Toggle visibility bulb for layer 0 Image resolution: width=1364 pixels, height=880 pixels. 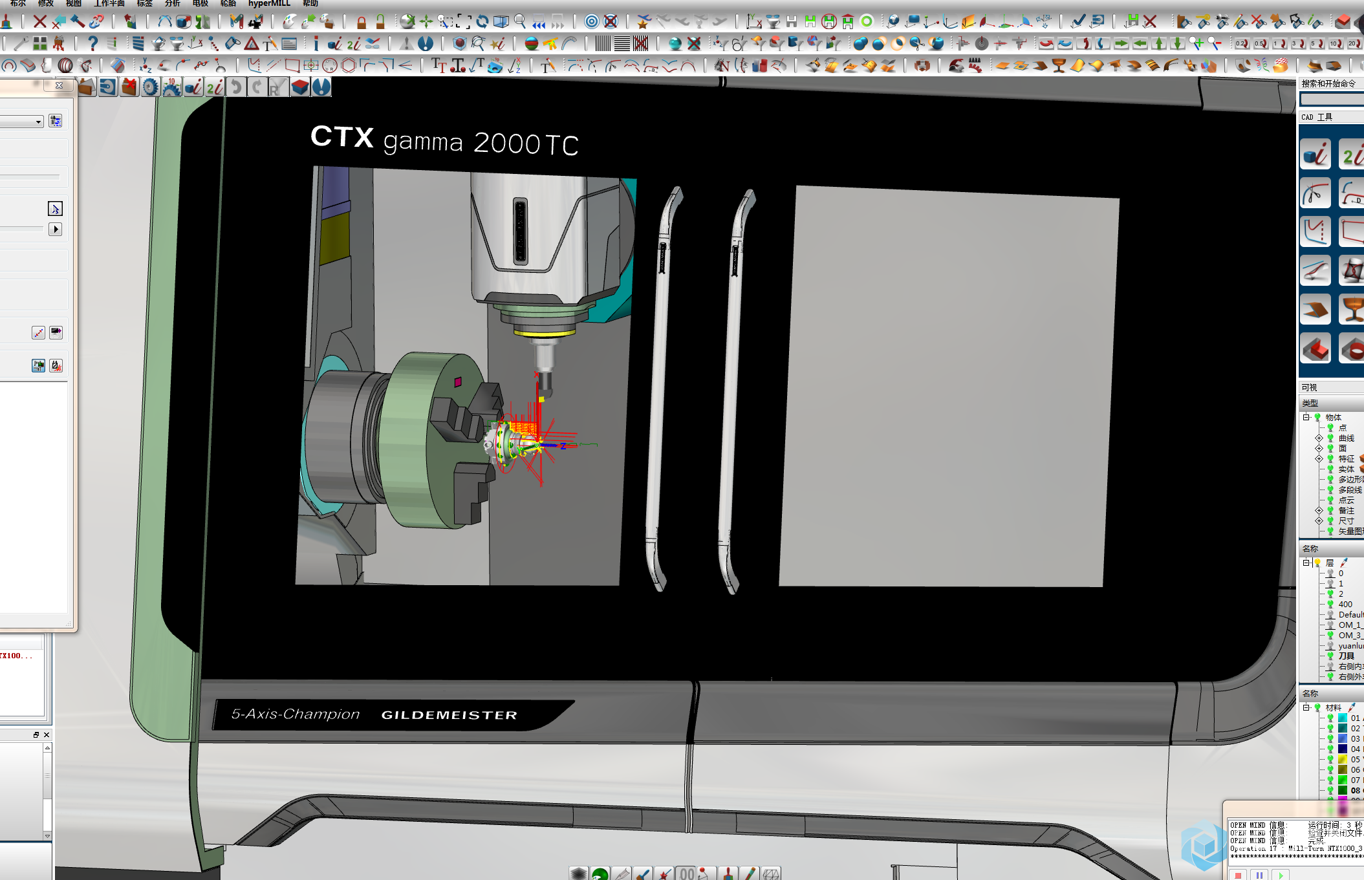point(1330,574)
